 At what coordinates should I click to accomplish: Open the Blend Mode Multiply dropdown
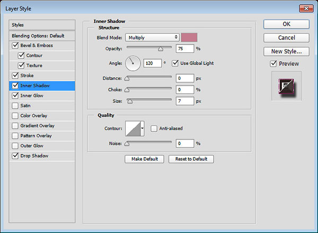point(152,38)
